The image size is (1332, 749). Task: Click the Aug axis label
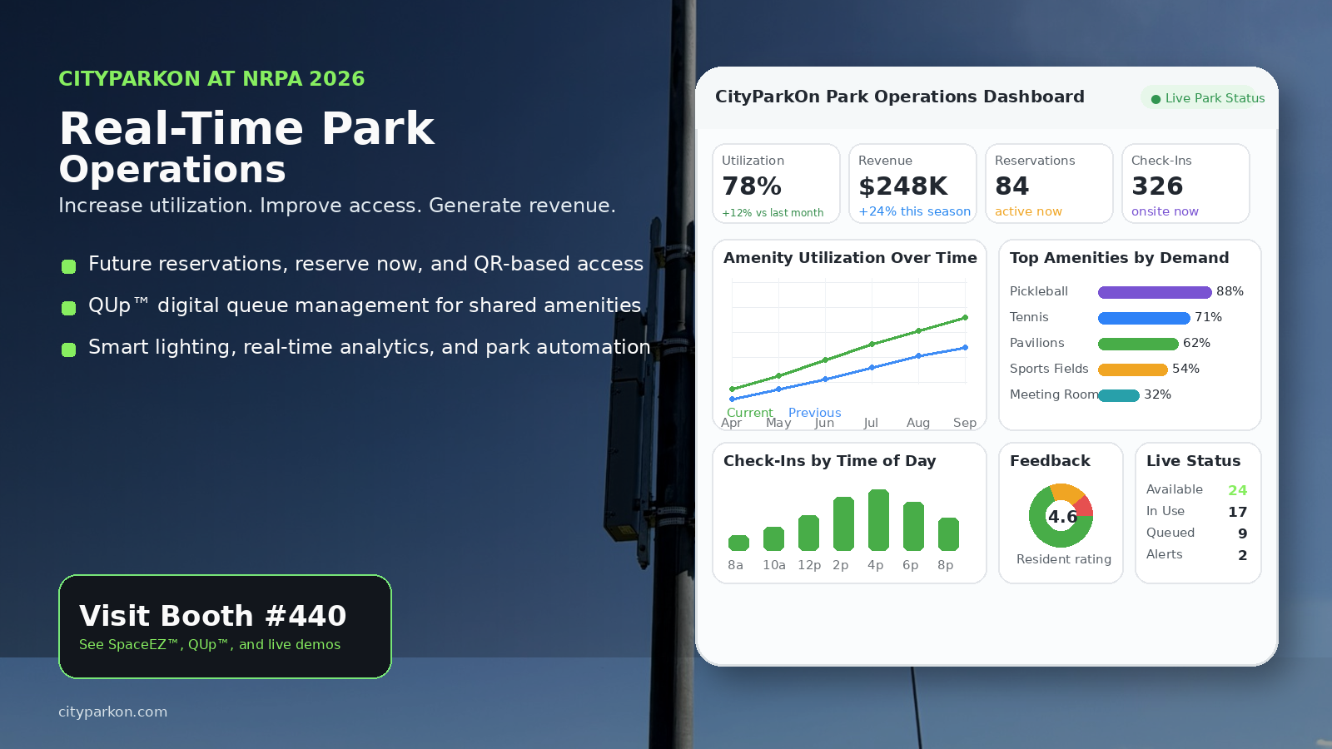[918, 423]
